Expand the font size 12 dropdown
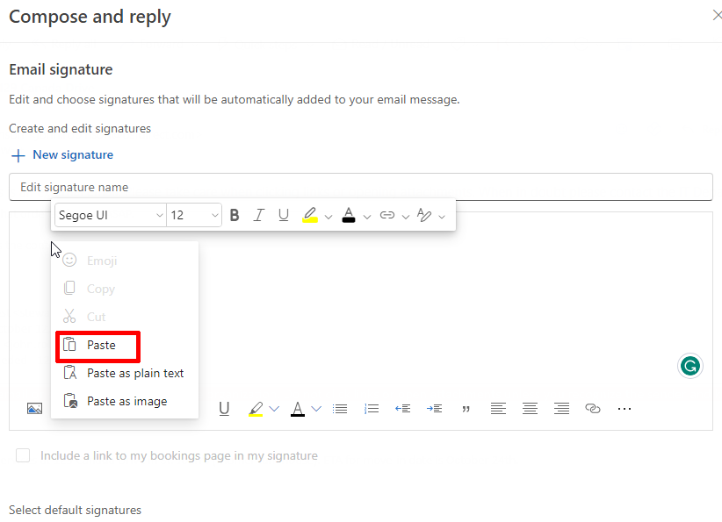 pos(214,215)
